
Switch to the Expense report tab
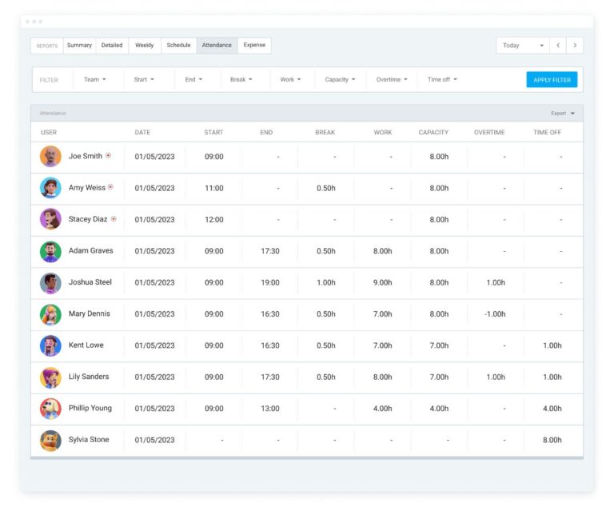[x=254, y=46]
